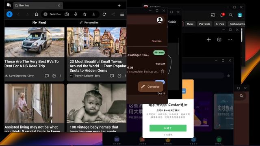Comment on the Small Towns article
The height and width of the screenshot is (146, 260).
click(x=112, y=76)
